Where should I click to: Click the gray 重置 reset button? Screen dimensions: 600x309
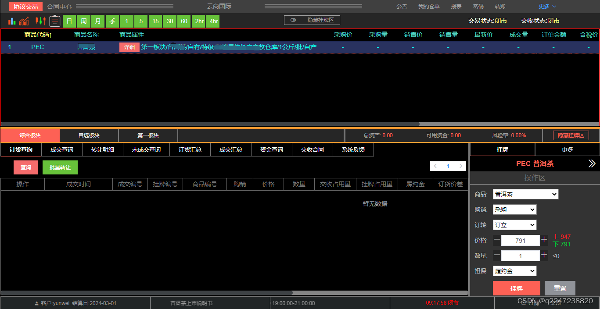pos(560,288)
